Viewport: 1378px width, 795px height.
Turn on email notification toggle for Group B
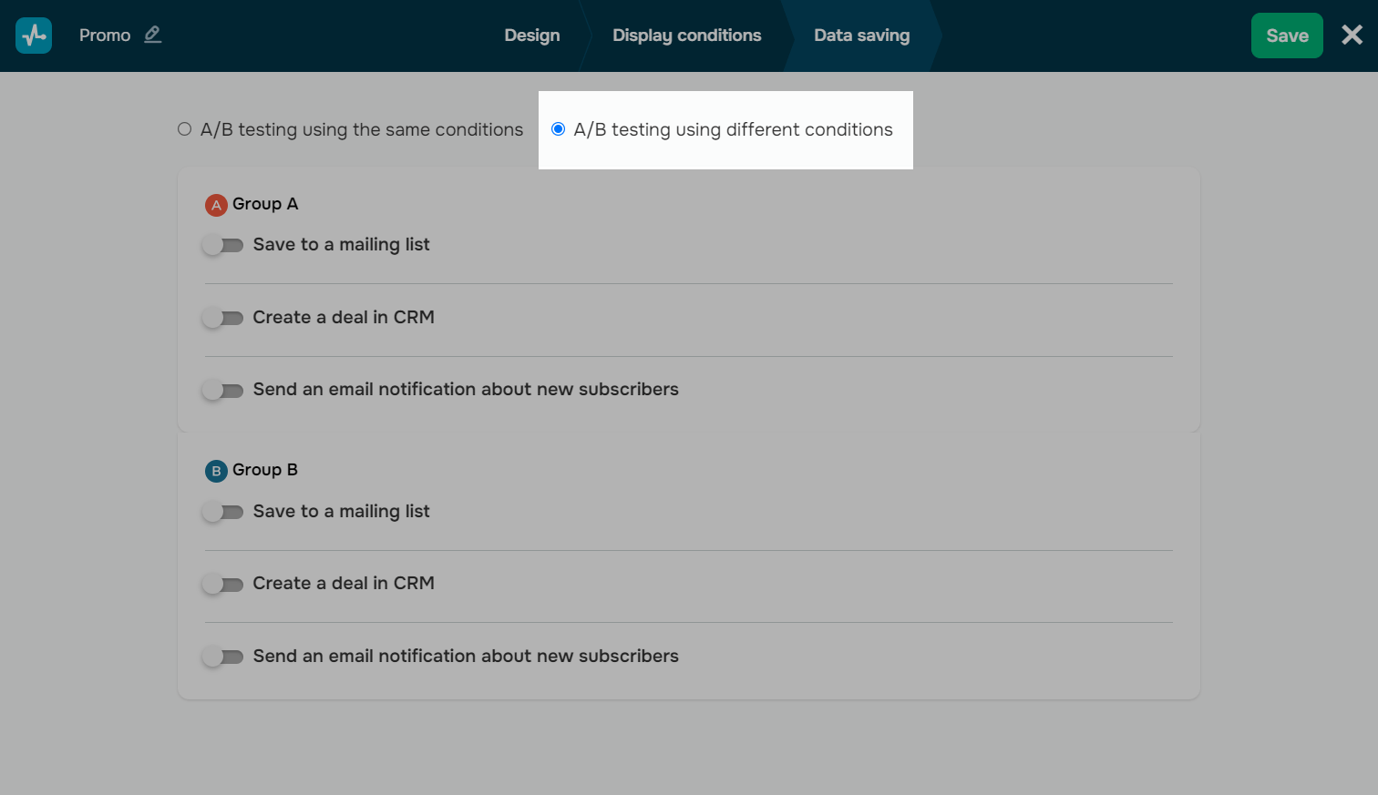pyautogui.click(x=222, y=657)
